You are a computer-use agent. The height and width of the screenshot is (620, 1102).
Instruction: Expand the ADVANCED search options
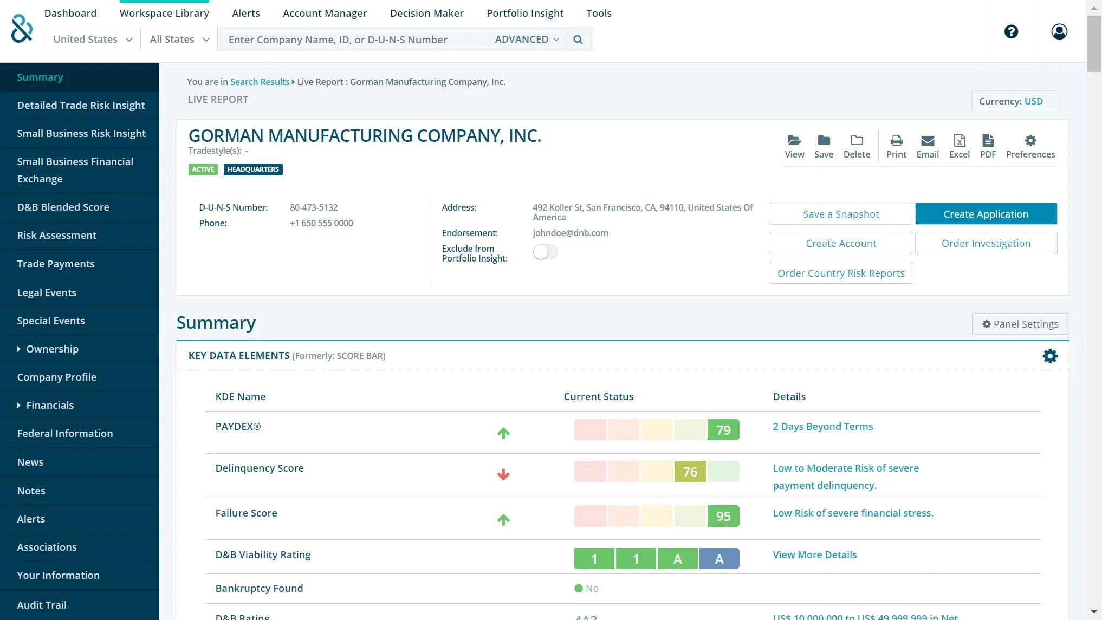[526, 40]
